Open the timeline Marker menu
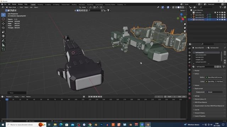The height and width of the screenshot is (127, 227). [x=28, y=97]
